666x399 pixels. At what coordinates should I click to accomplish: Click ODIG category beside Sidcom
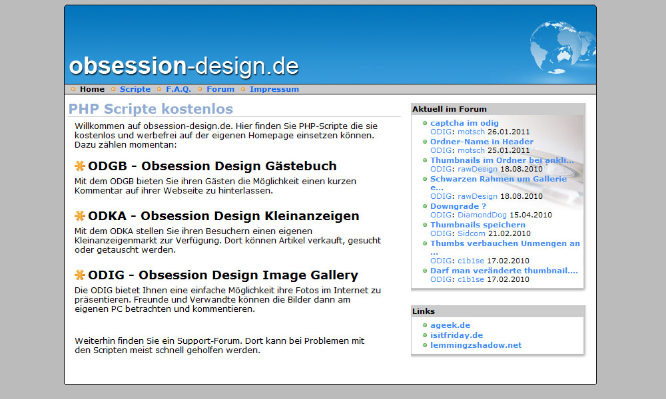(441, 233)
